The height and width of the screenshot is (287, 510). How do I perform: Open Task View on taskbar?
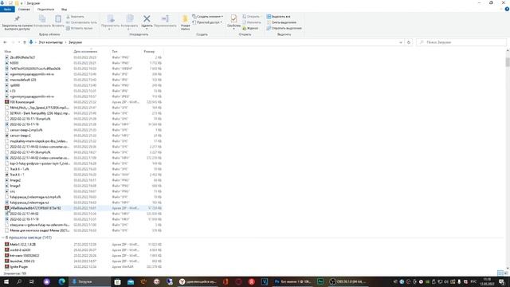click(x=32, y=281)
